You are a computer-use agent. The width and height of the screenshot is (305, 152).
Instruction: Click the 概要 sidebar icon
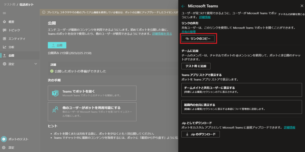pyautogui.click(x=4, y=22)
